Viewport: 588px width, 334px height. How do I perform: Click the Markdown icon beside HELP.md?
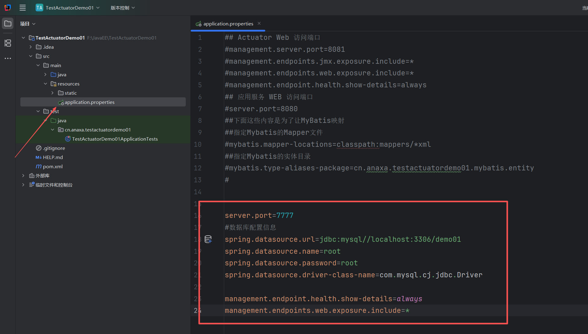(x=39, y=157)
